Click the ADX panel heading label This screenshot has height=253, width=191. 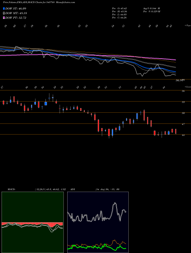[73, 189]
